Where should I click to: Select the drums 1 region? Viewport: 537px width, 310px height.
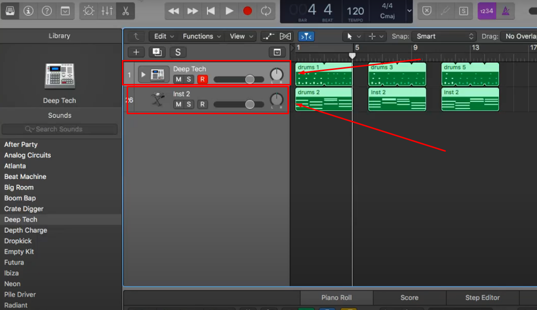coord(324,74)
